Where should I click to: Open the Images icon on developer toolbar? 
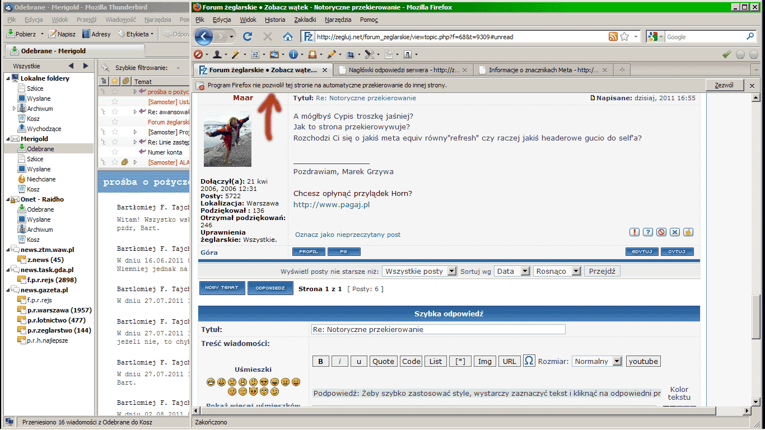[x=274, y=54]
